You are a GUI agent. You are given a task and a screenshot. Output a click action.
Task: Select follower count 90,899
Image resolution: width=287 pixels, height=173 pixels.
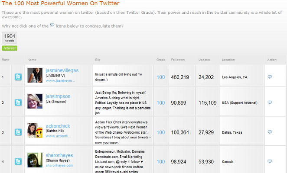(x=179, y=103)
